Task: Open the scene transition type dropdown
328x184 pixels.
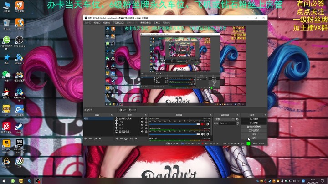Action: (x=225, y=119)
